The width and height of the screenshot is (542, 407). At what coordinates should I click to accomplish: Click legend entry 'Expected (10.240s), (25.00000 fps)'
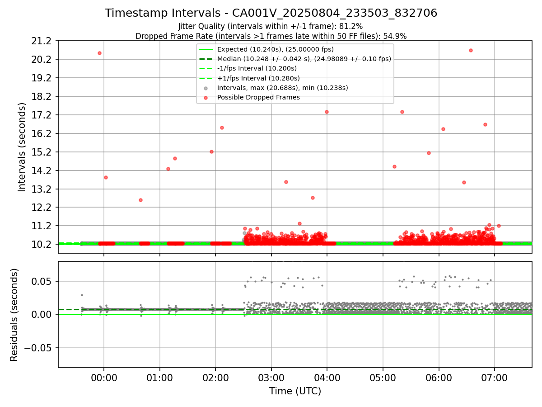(x=275, y=49)
